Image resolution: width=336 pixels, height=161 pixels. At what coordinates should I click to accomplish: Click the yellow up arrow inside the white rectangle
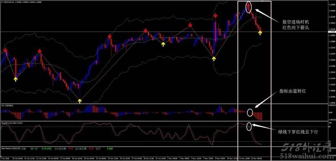pyautogui.click(x=260, y=33)
